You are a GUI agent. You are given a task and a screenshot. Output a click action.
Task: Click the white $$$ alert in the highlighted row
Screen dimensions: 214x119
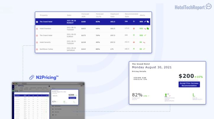point(141,22)
